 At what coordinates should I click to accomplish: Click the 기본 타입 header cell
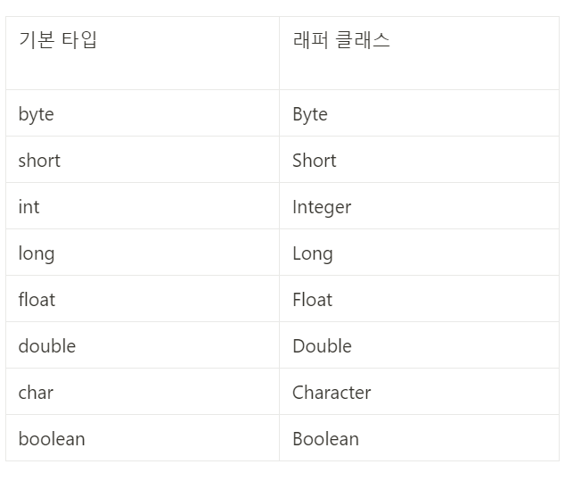coord(143,53)
